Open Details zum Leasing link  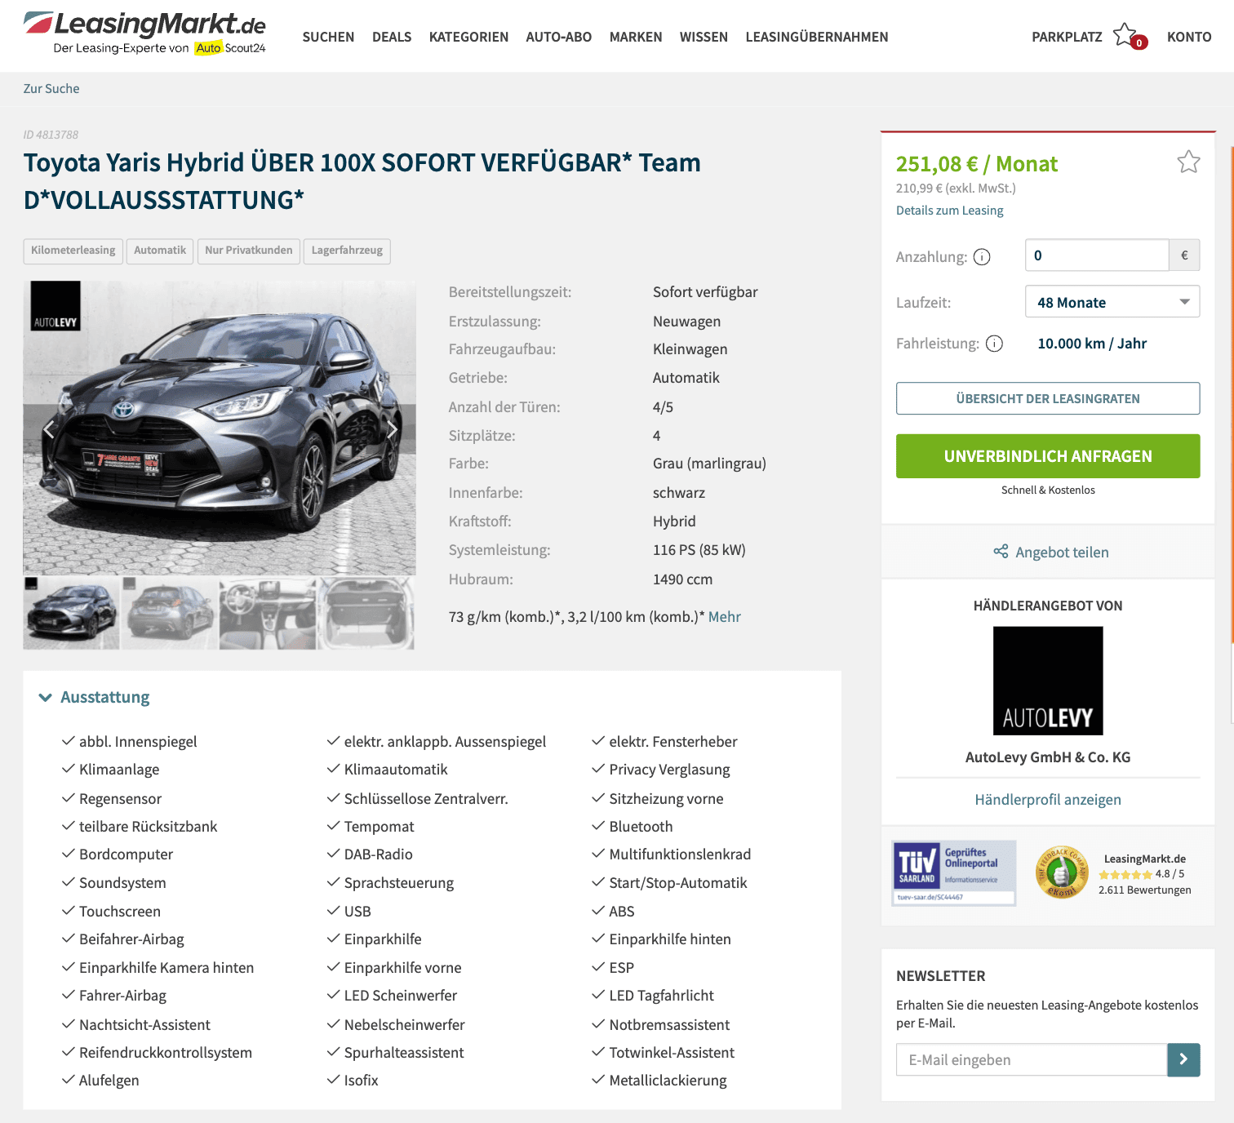pos(950,211)
